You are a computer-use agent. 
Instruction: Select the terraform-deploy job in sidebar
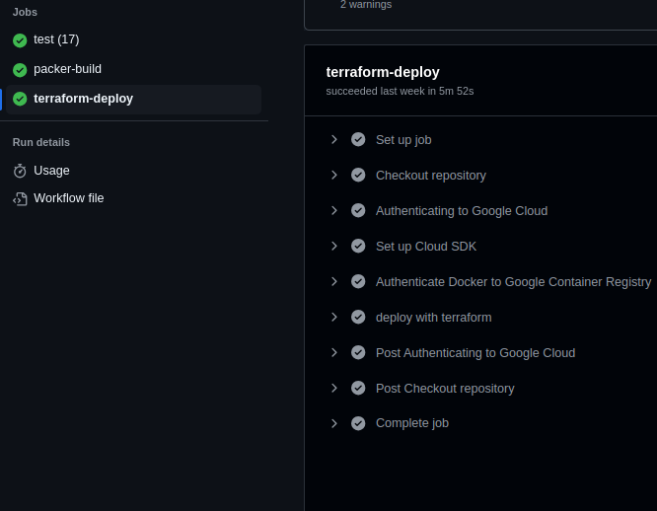pyautogui.click(x=83, y=99)
